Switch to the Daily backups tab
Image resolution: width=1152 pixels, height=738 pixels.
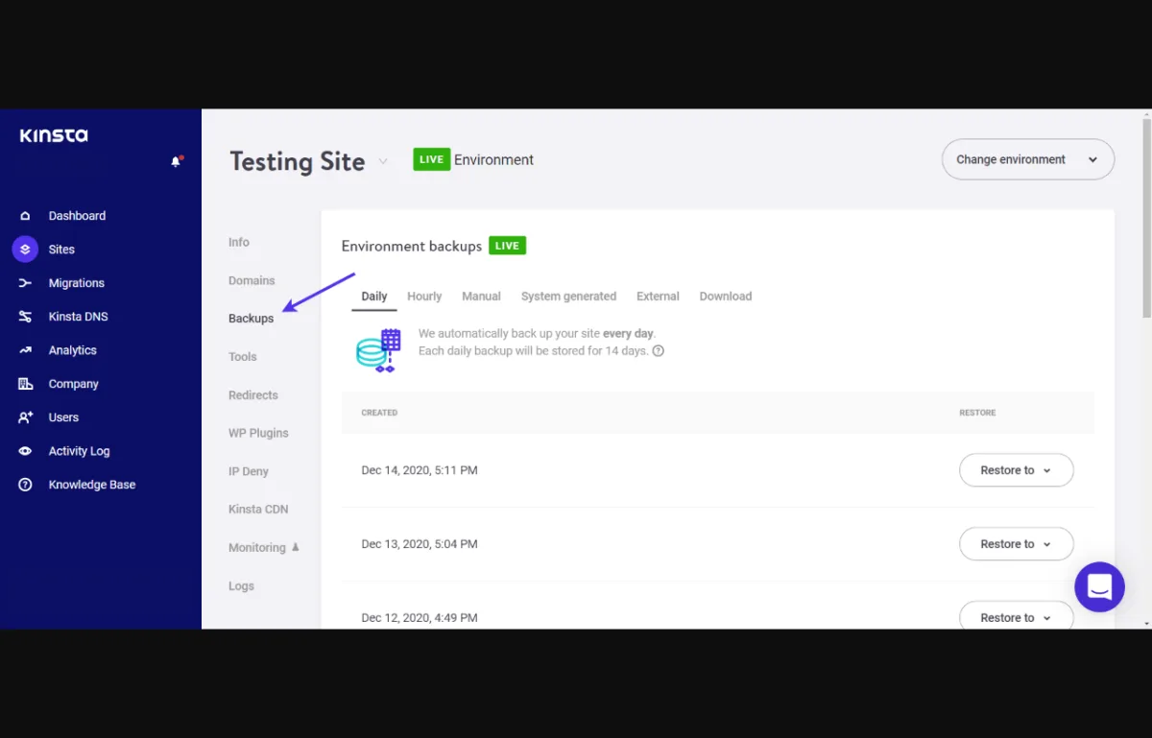374,297
